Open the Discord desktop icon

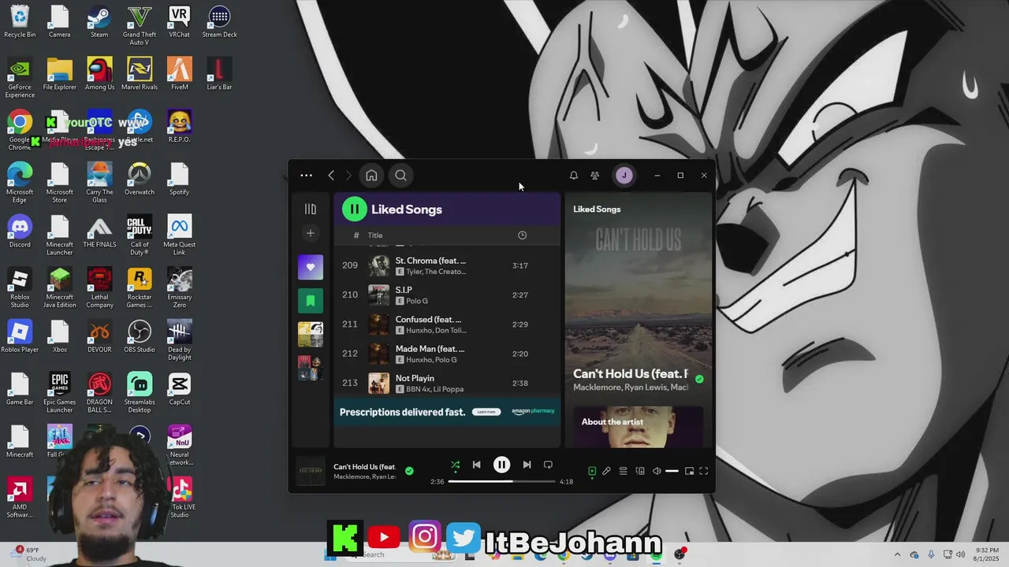coord(20,232)
